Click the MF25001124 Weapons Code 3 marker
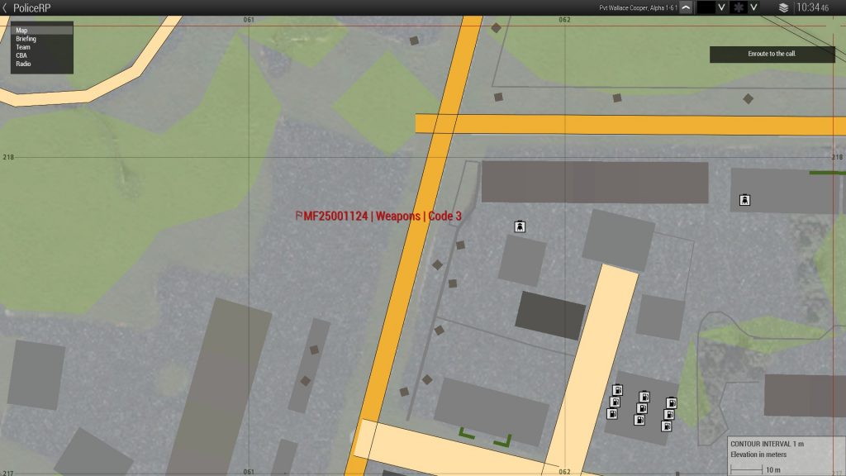Image resolution: width=846 pixels, height=476 pixels. (383, 216)
